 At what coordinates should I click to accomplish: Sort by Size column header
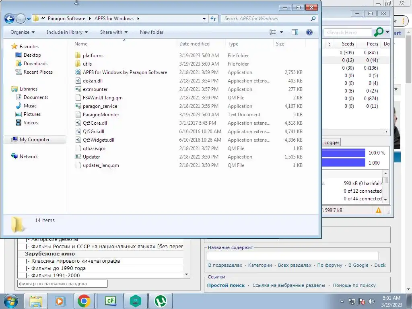(x=289, y=44)
